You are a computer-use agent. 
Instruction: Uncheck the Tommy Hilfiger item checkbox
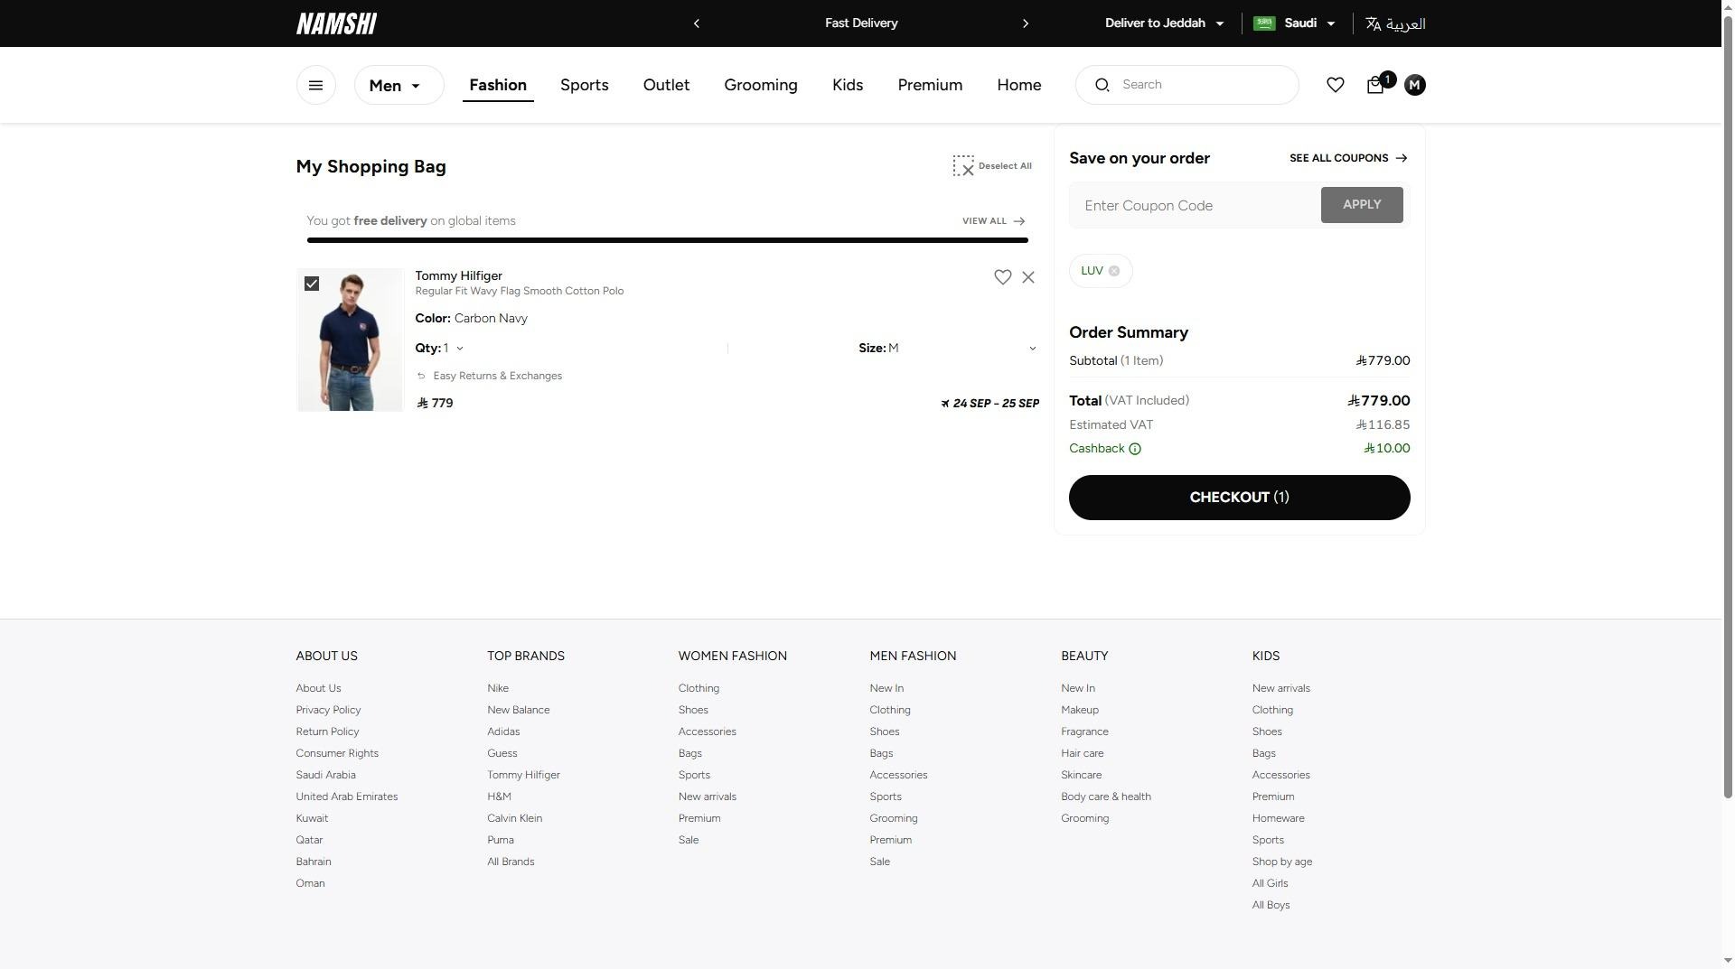pos(312,284)
